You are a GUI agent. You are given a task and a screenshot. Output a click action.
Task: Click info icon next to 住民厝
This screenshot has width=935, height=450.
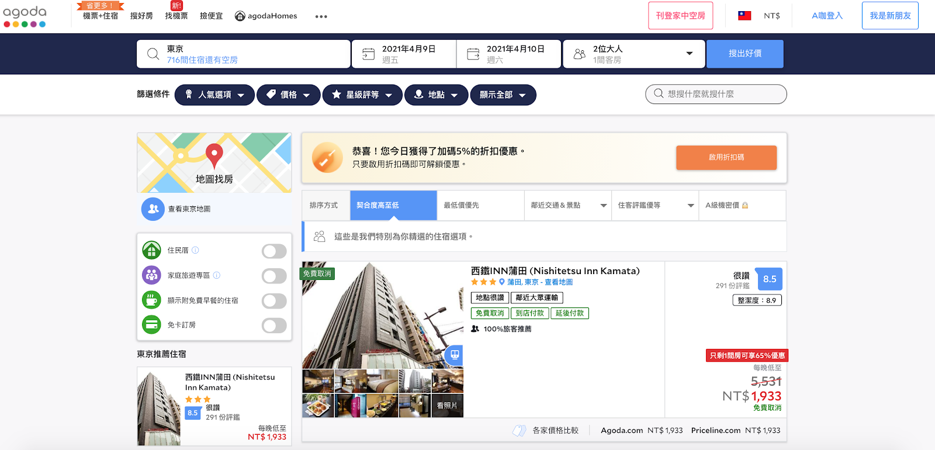(x=195, y=250)
